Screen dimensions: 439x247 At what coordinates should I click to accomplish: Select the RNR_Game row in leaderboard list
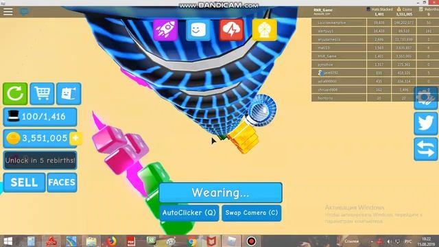pos(375,56)
